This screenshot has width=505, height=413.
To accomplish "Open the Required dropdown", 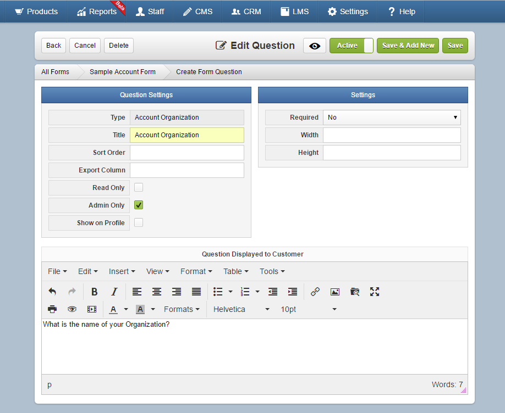I will pyautogui.click(x=392, y=118).
